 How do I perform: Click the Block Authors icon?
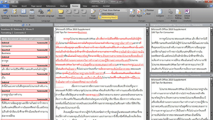[x=170, y=14]
